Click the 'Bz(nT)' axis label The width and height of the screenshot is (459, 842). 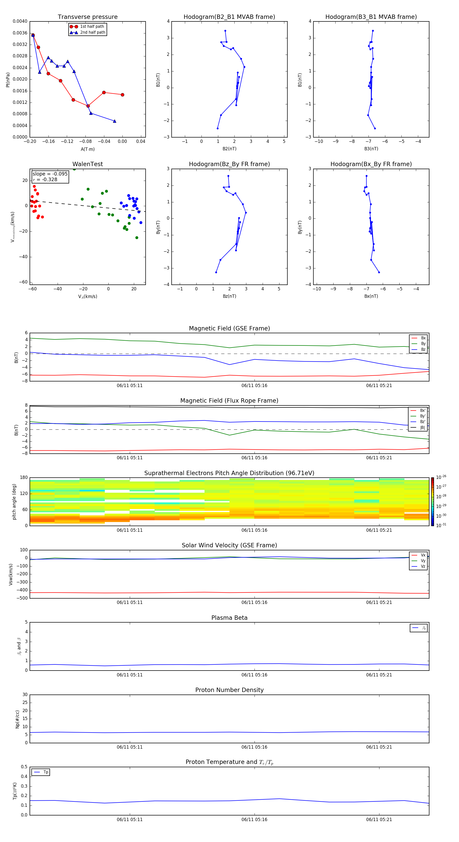tap(229, 296)
